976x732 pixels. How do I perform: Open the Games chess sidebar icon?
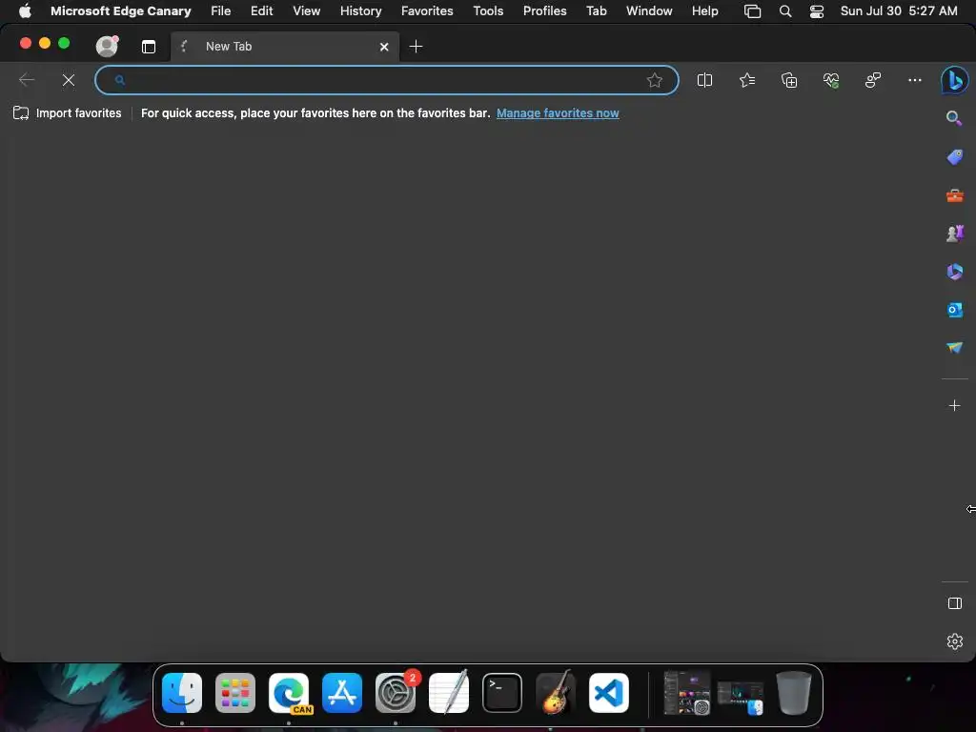(x=954, y=234)
